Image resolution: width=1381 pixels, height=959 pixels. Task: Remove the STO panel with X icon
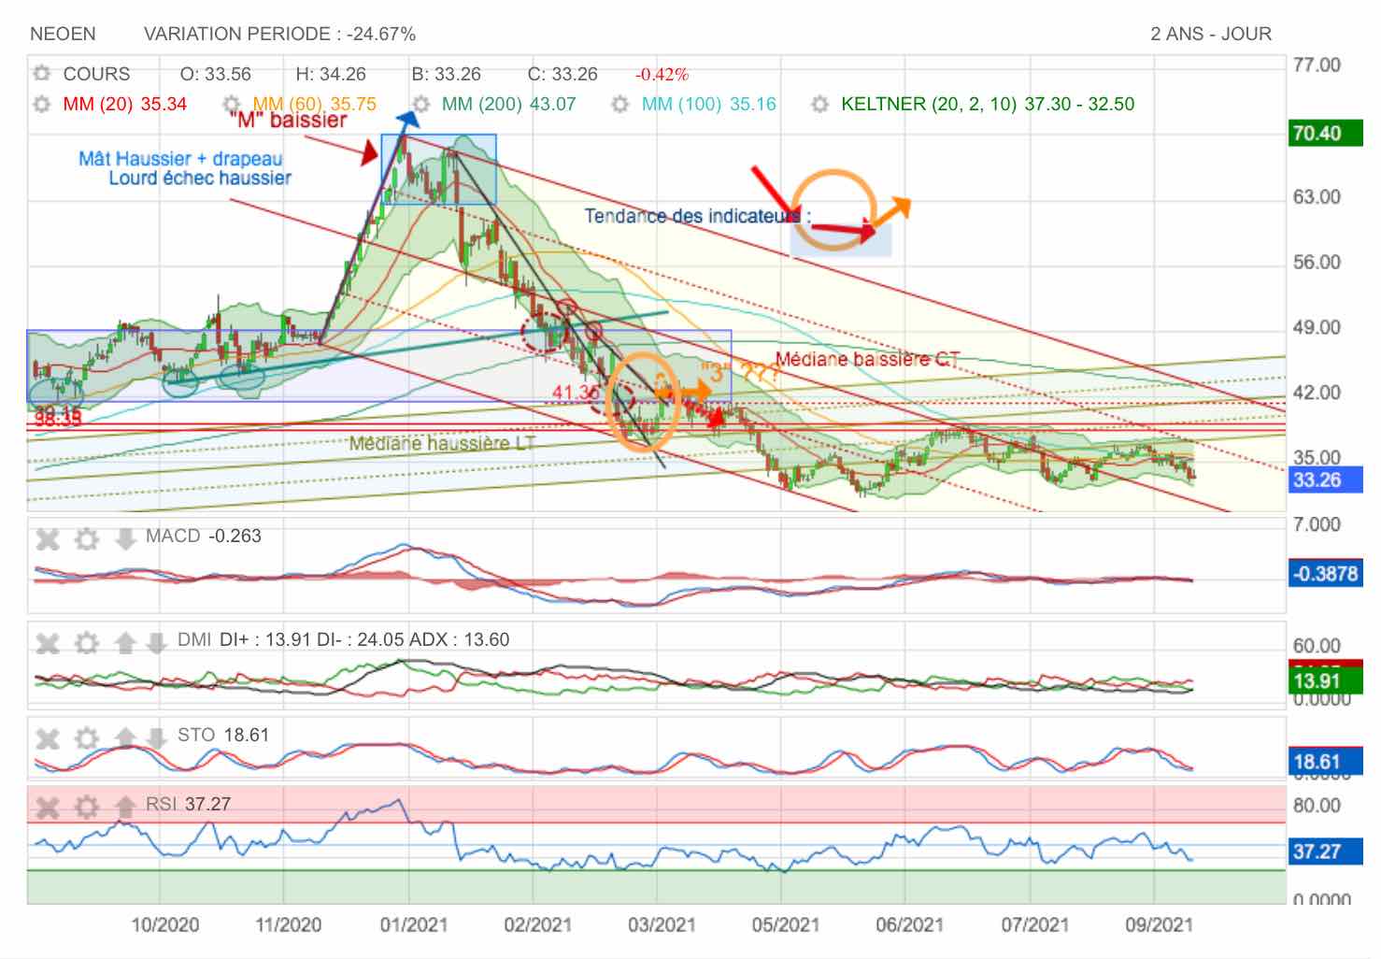tap(48, 739)
